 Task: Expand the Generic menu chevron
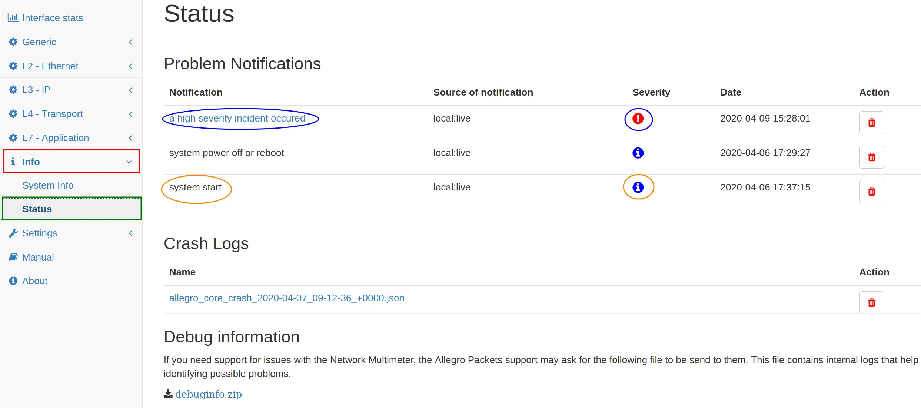[130, 42]
